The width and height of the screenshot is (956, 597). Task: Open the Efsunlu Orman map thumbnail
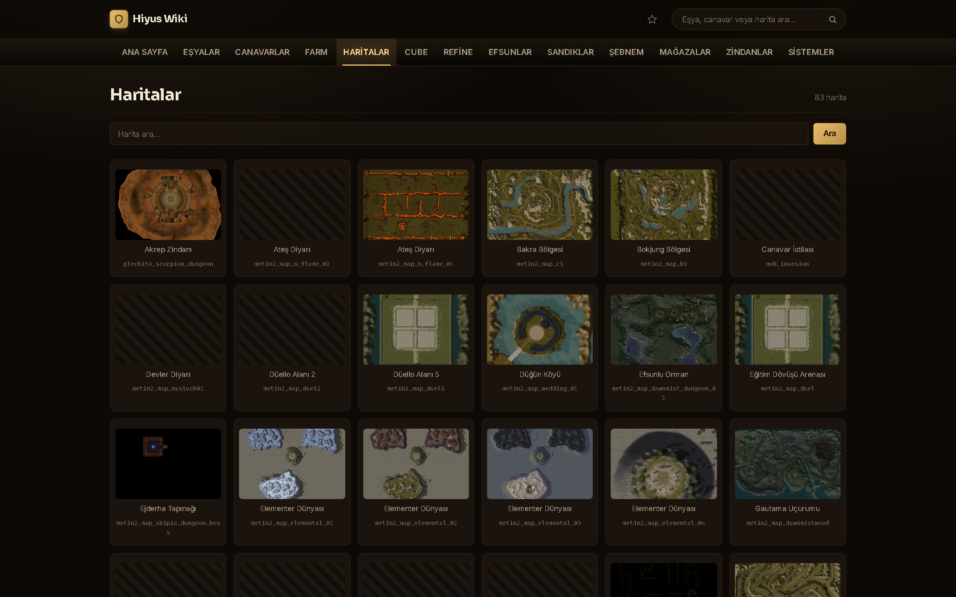664,330
